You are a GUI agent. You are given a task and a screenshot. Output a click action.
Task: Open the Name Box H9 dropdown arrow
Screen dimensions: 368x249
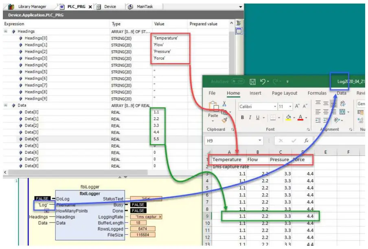260,140
